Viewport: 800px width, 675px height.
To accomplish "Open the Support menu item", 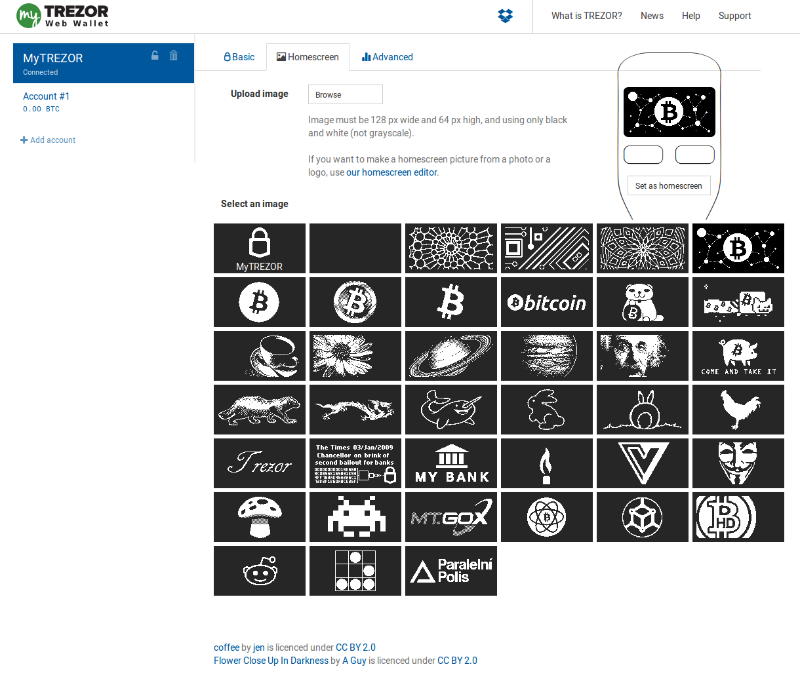I will [734, 16].
